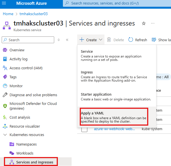The height and width of the screenshot is (166, 171).
Task: Click the wrench icon for Diagnose
Action: [x=5, y=95]
